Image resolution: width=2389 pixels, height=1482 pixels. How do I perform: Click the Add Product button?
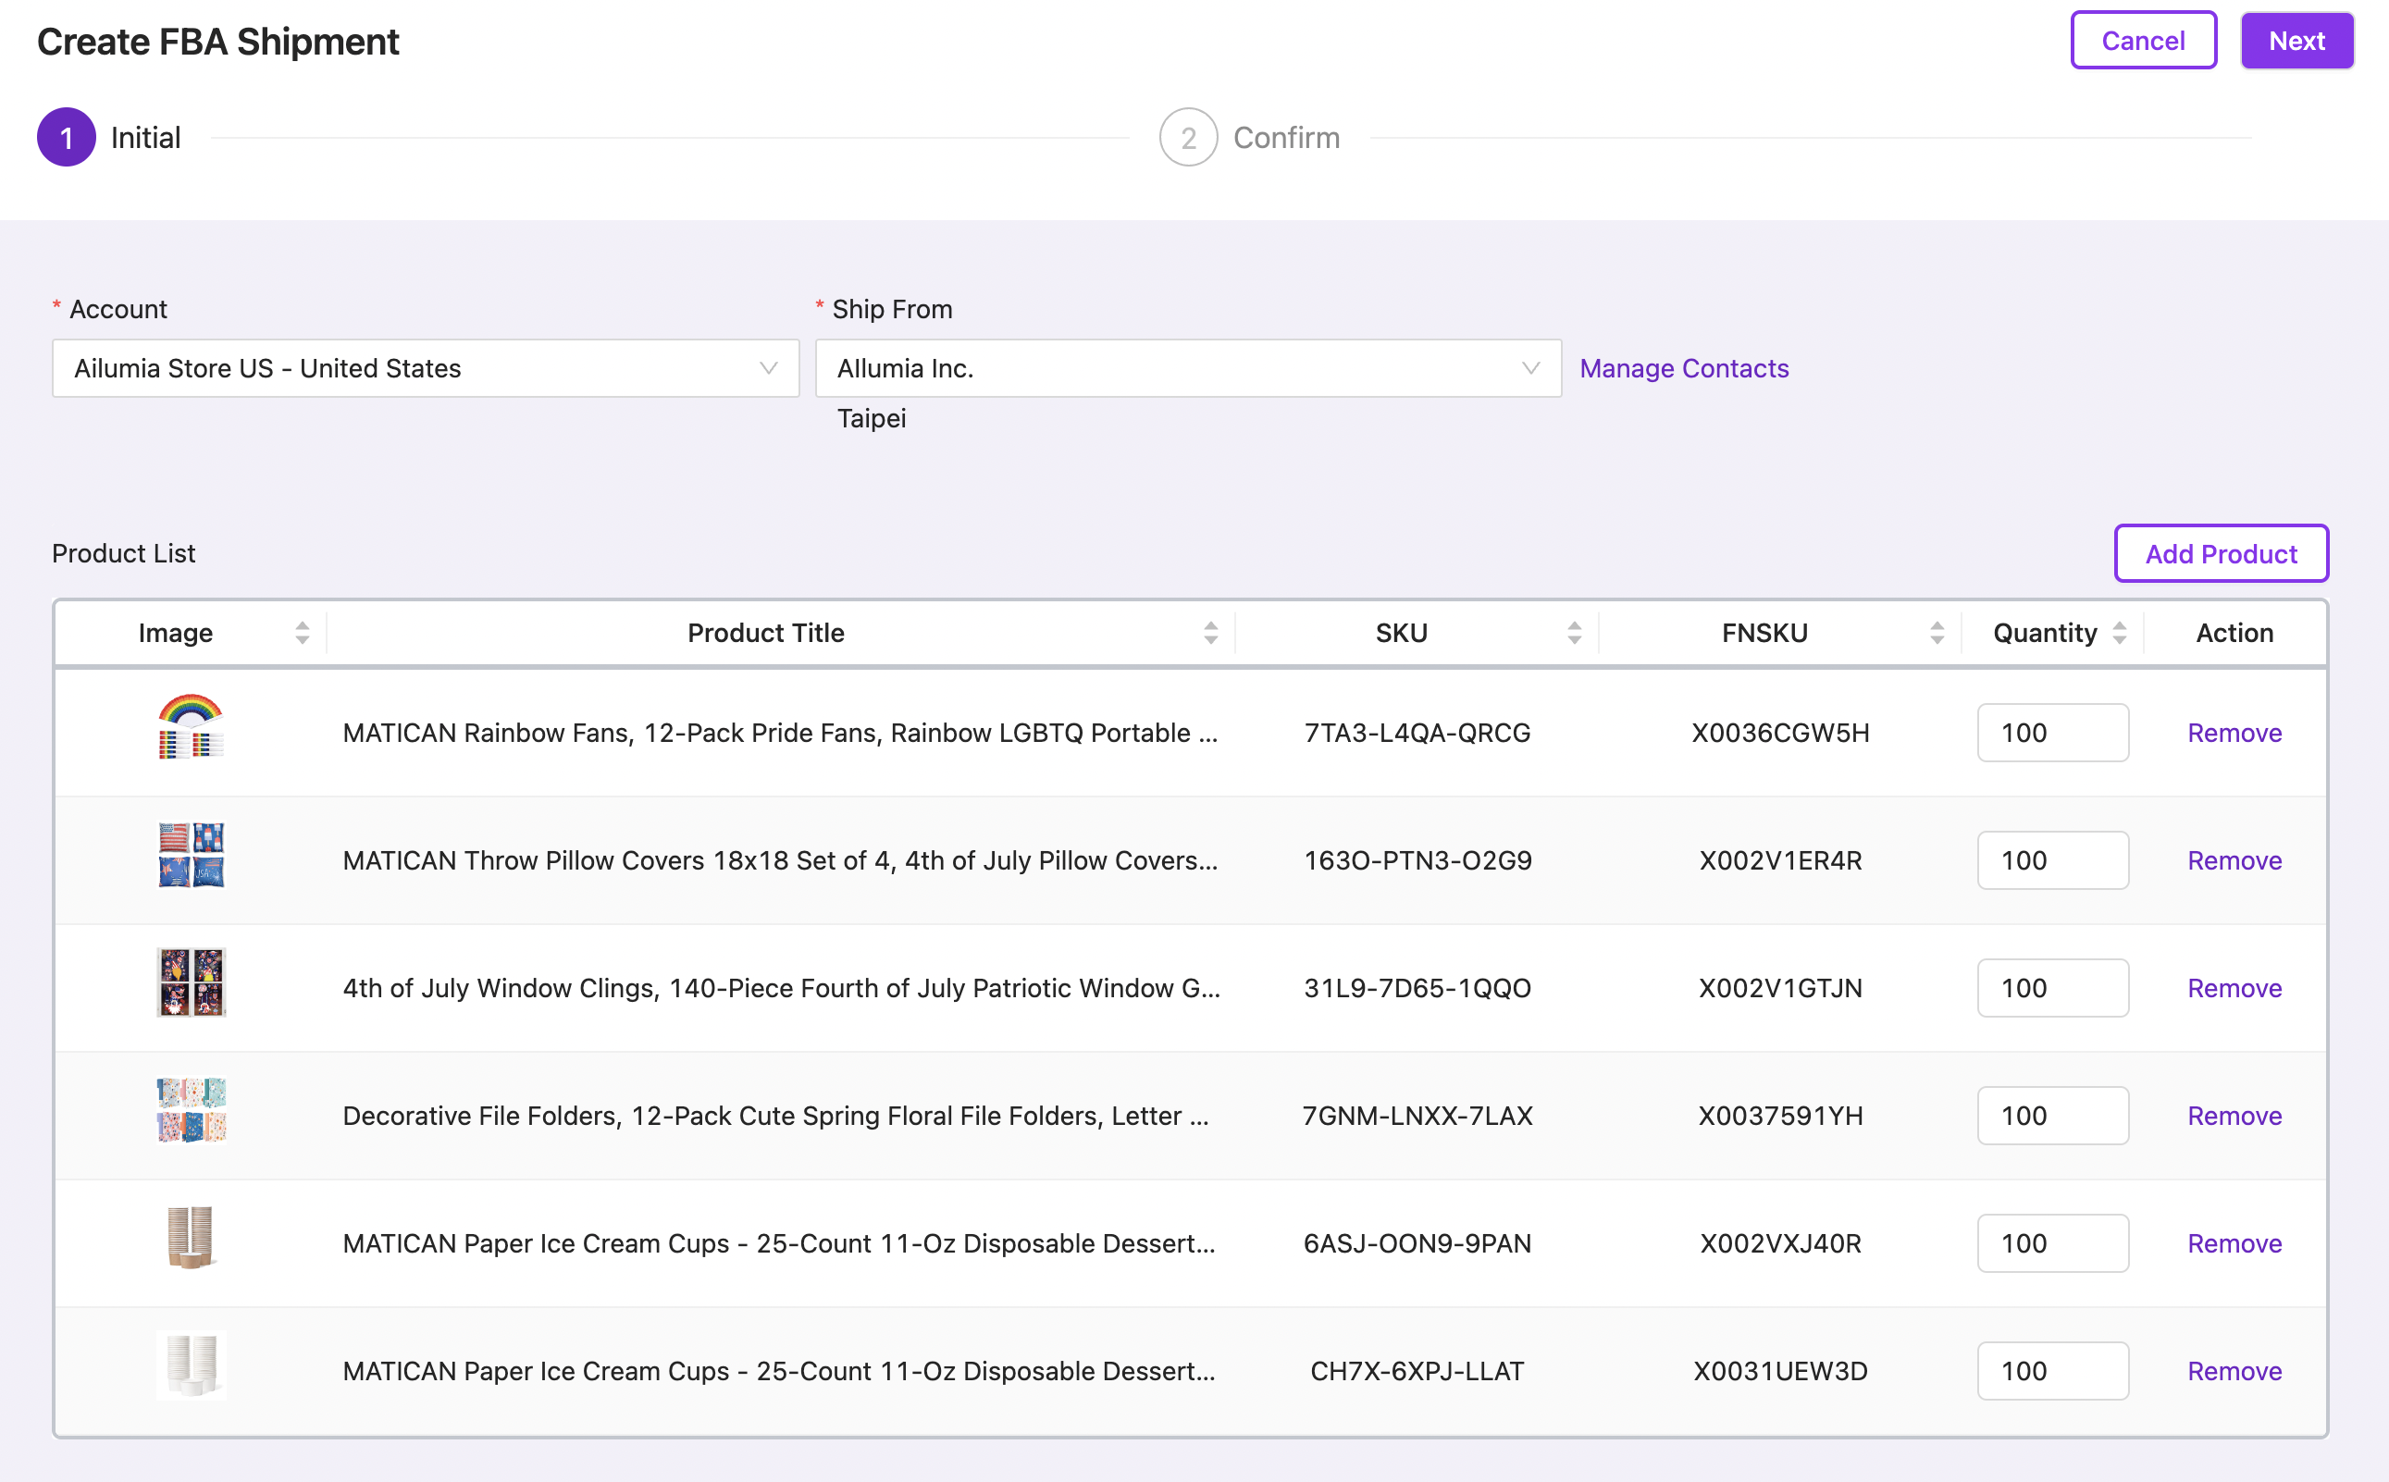click(x=2221, y=554)
